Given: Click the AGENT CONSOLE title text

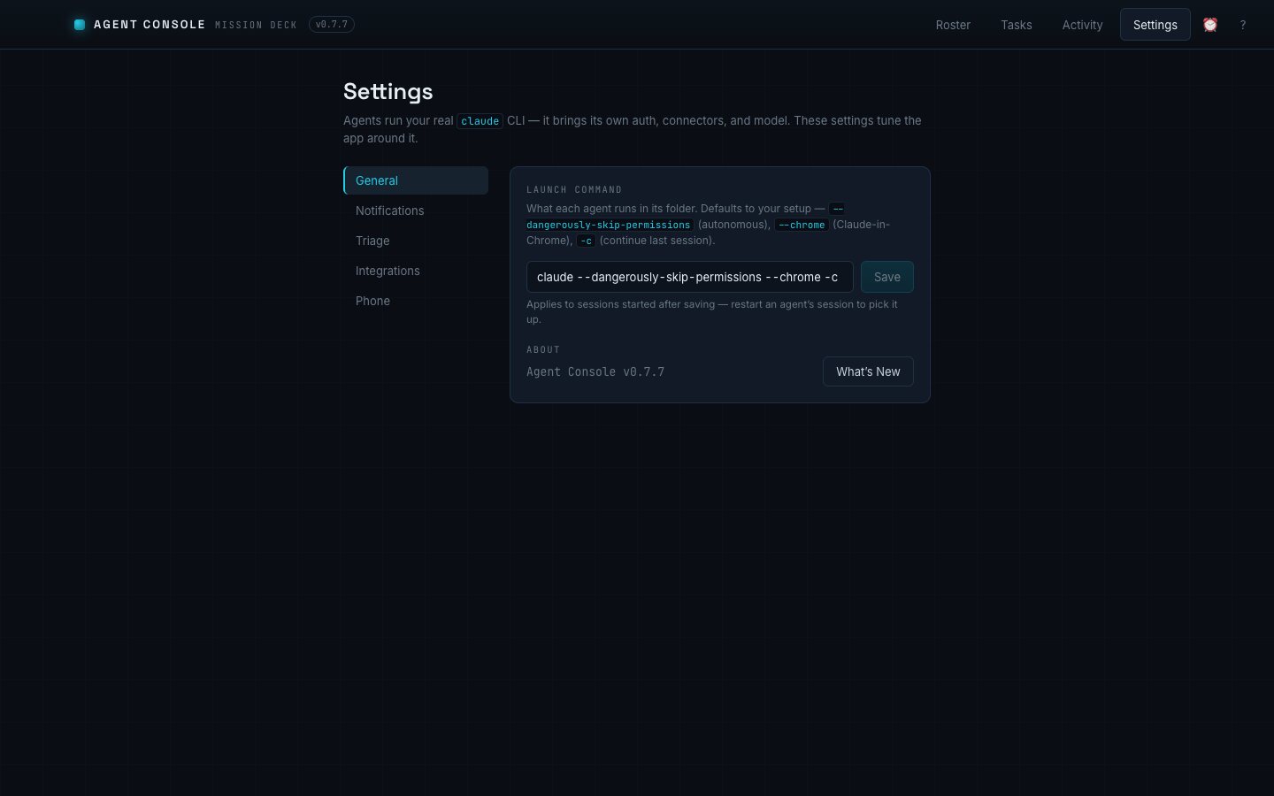Looking at the screenshot, I should pos(150,25).
